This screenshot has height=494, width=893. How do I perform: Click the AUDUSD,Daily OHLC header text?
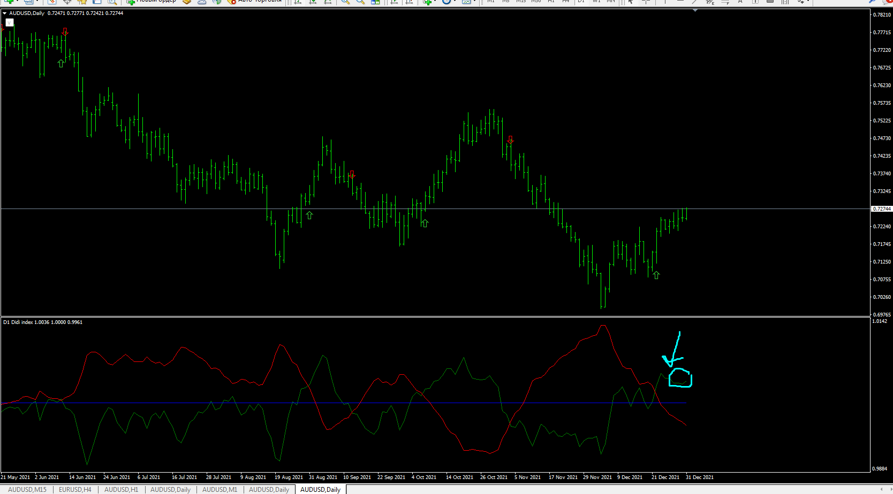pos(66,13)
